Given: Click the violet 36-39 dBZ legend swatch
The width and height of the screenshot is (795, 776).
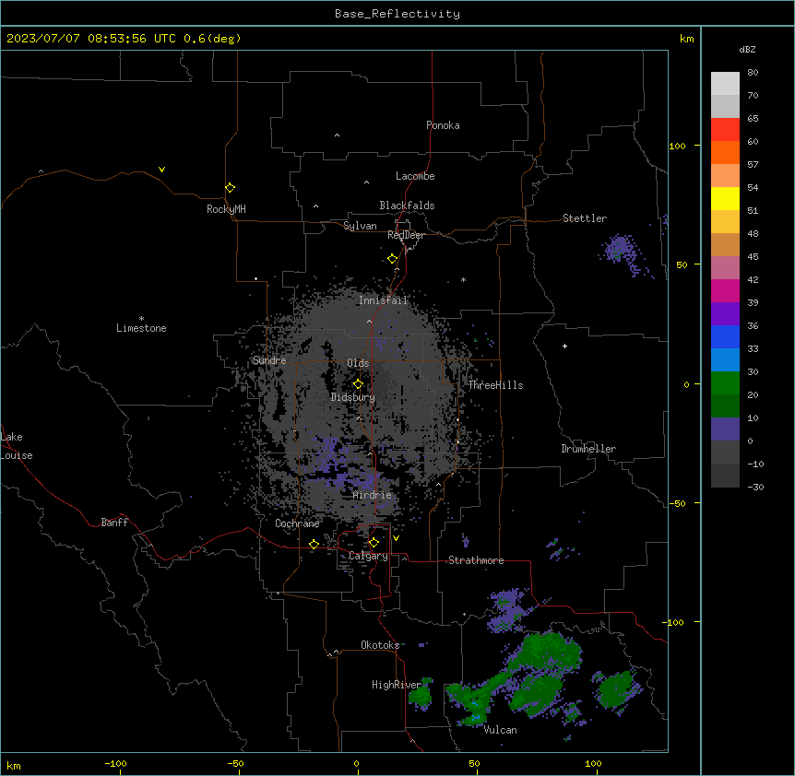Looking at the screenshot, I should pyautogui.click(x=725, y=314).
